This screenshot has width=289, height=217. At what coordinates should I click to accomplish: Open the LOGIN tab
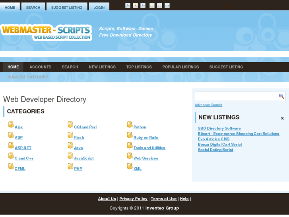pyautogui.click(x=99, y=8)
